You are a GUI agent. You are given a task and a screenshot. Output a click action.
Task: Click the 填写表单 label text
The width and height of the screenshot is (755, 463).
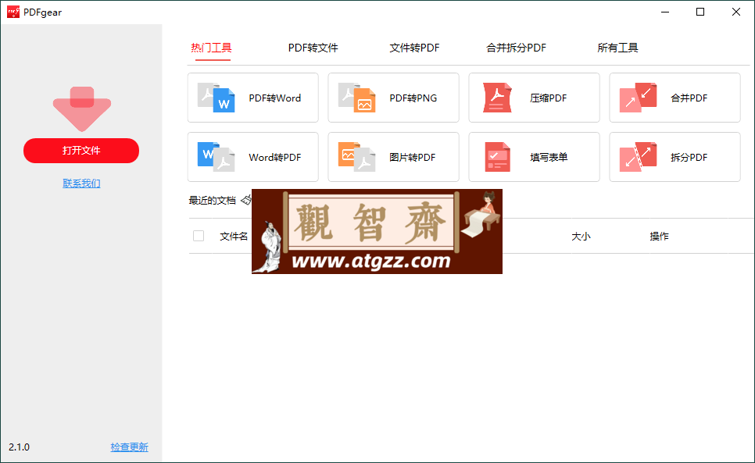[549, 157]
